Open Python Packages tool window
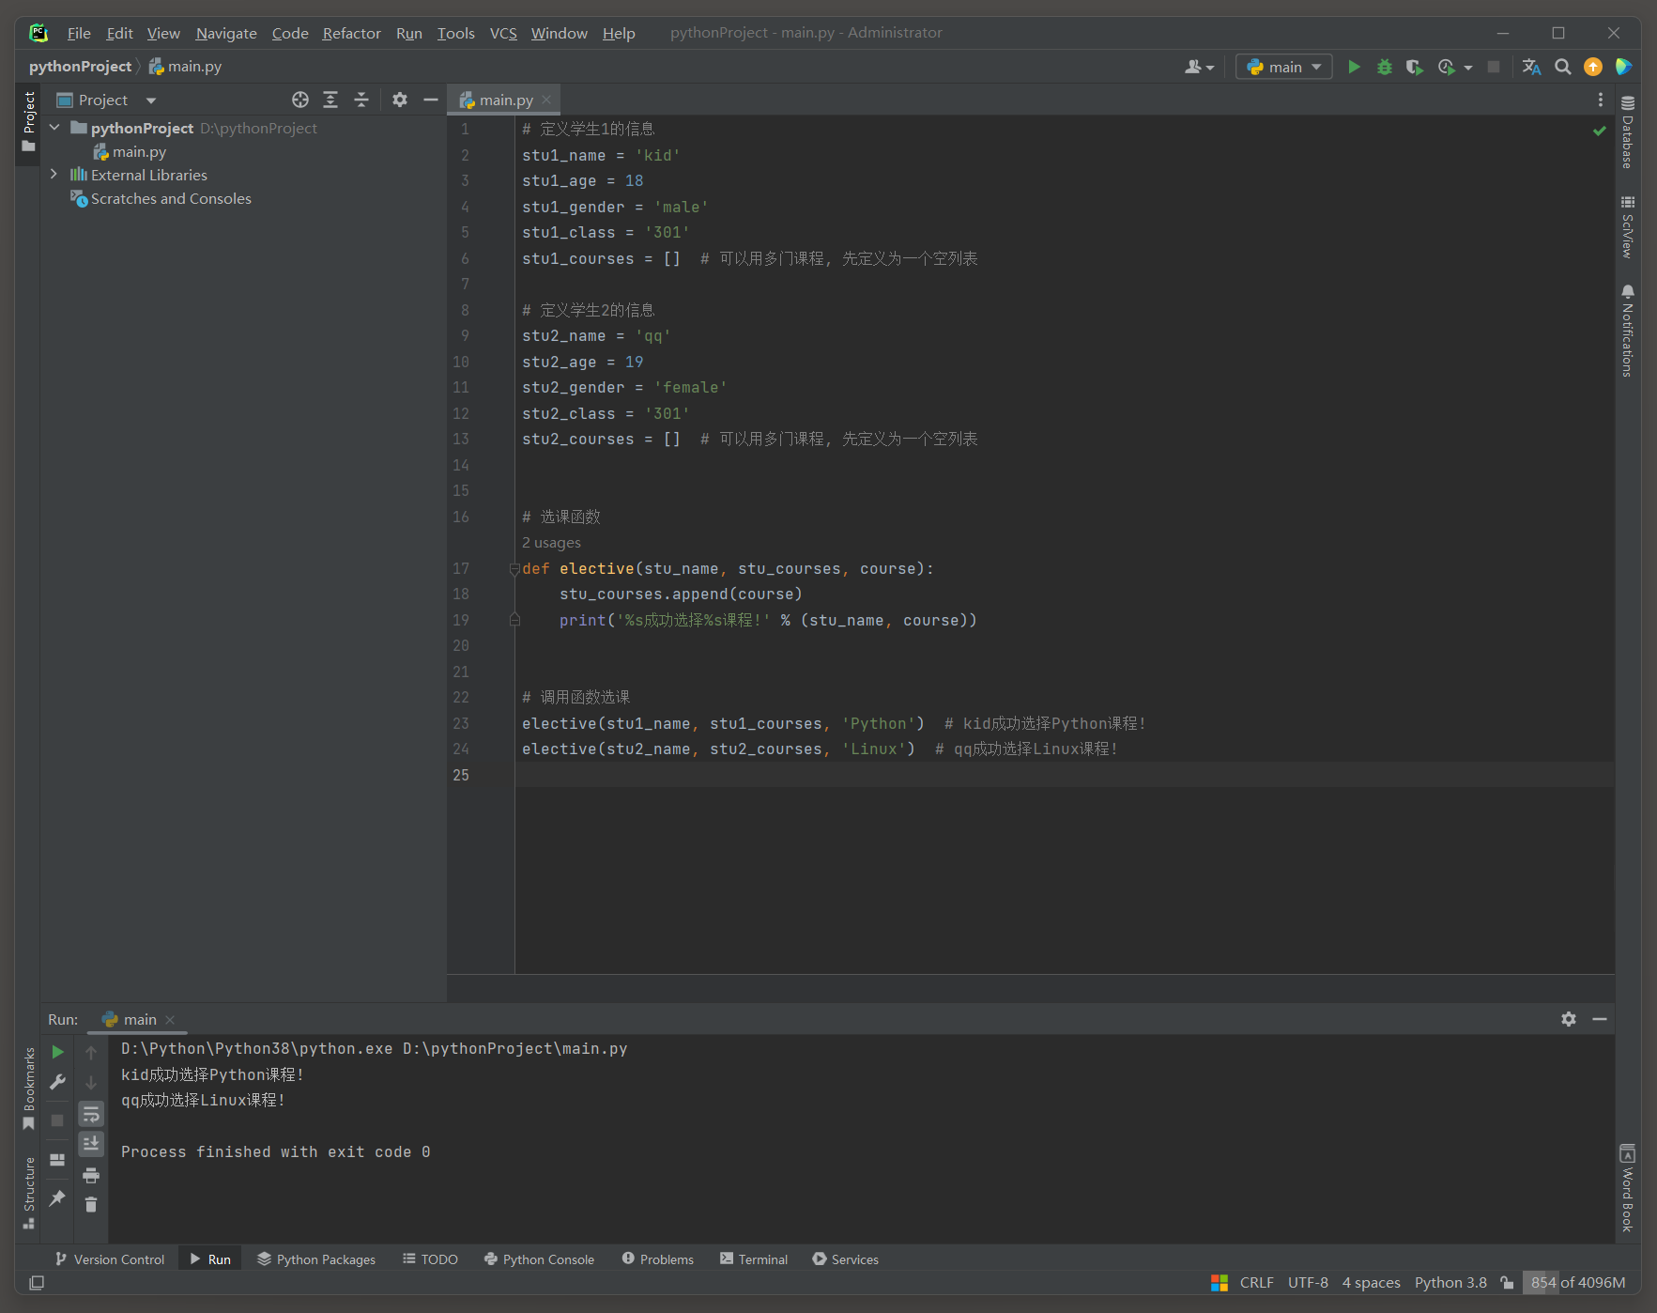The width and height of the screenshot is (1657, 1313). click(x=316, y=1259)
